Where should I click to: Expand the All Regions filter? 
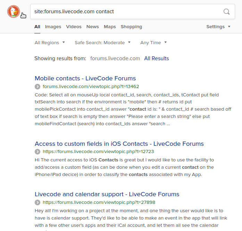[50, 43]
